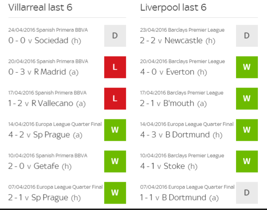Click the grey D badge for B Dortmund away match
This screenshot has height=210, width=267.
(247, 193)
